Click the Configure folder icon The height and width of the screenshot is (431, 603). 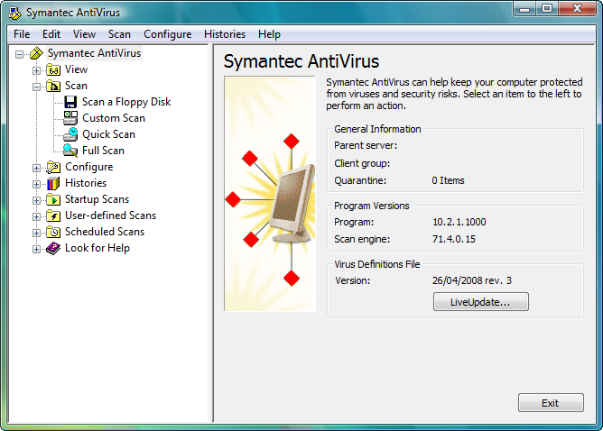[x=53, y=167]
